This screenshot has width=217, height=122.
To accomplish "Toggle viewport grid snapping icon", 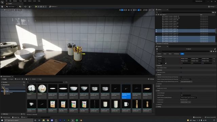I will point(134,10).
